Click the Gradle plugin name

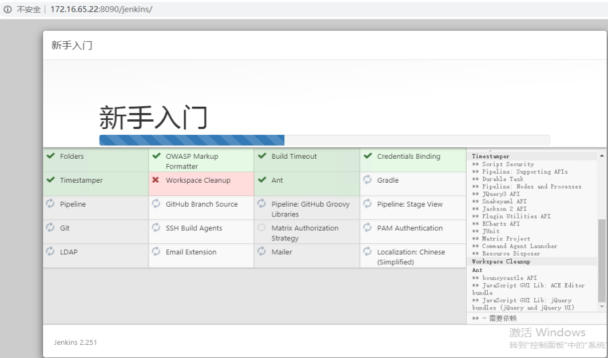[x=388, y=180]
